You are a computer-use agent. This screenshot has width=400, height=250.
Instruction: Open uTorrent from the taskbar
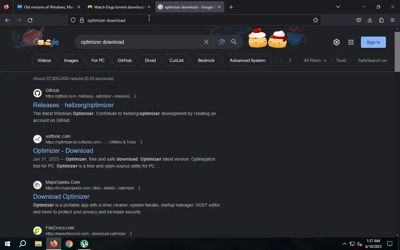(84, 244)
